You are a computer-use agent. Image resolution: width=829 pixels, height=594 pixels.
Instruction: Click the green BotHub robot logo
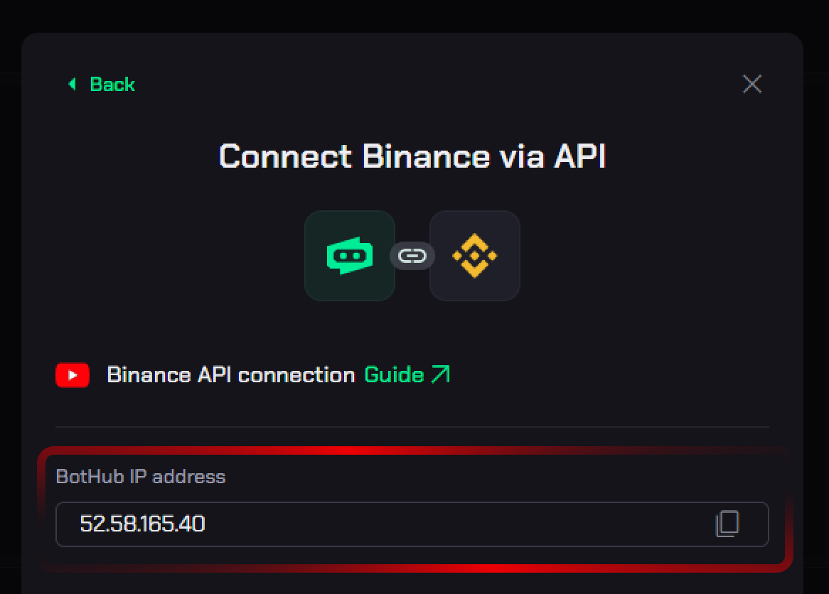349,256
